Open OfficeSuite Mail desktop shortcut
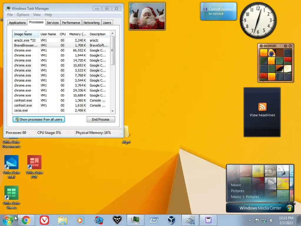Image resolution: width=301 pixels, height=226 pixels. click(x=11, y=167)
